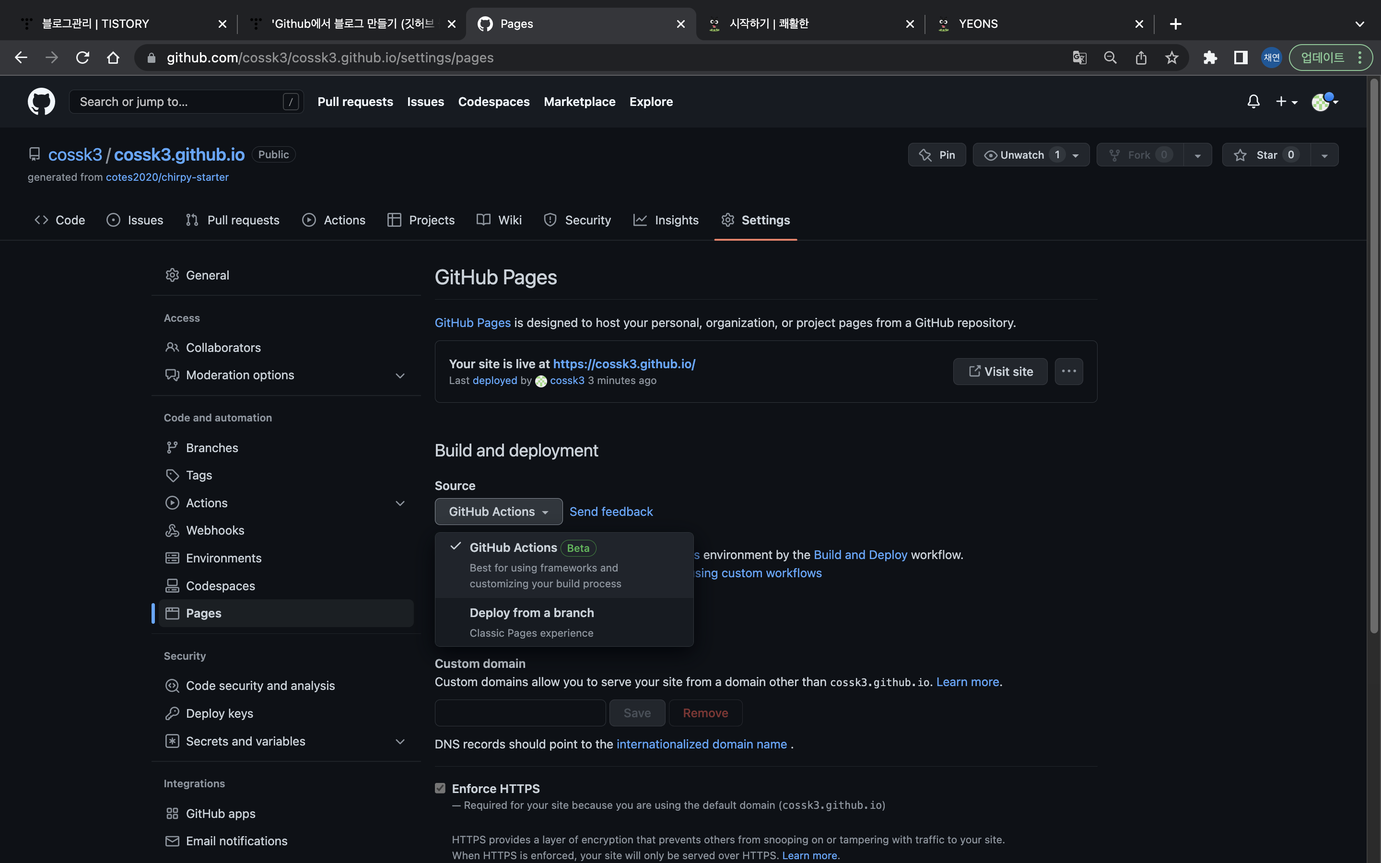Open GitHub apps settings

click(x=286, y=814)
